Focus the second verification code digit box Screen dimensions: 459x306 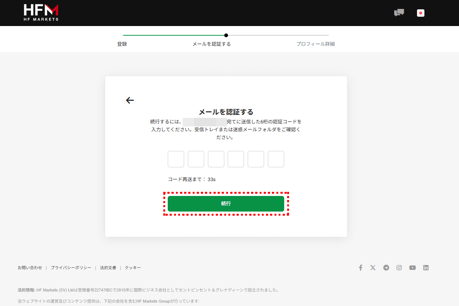196,159
